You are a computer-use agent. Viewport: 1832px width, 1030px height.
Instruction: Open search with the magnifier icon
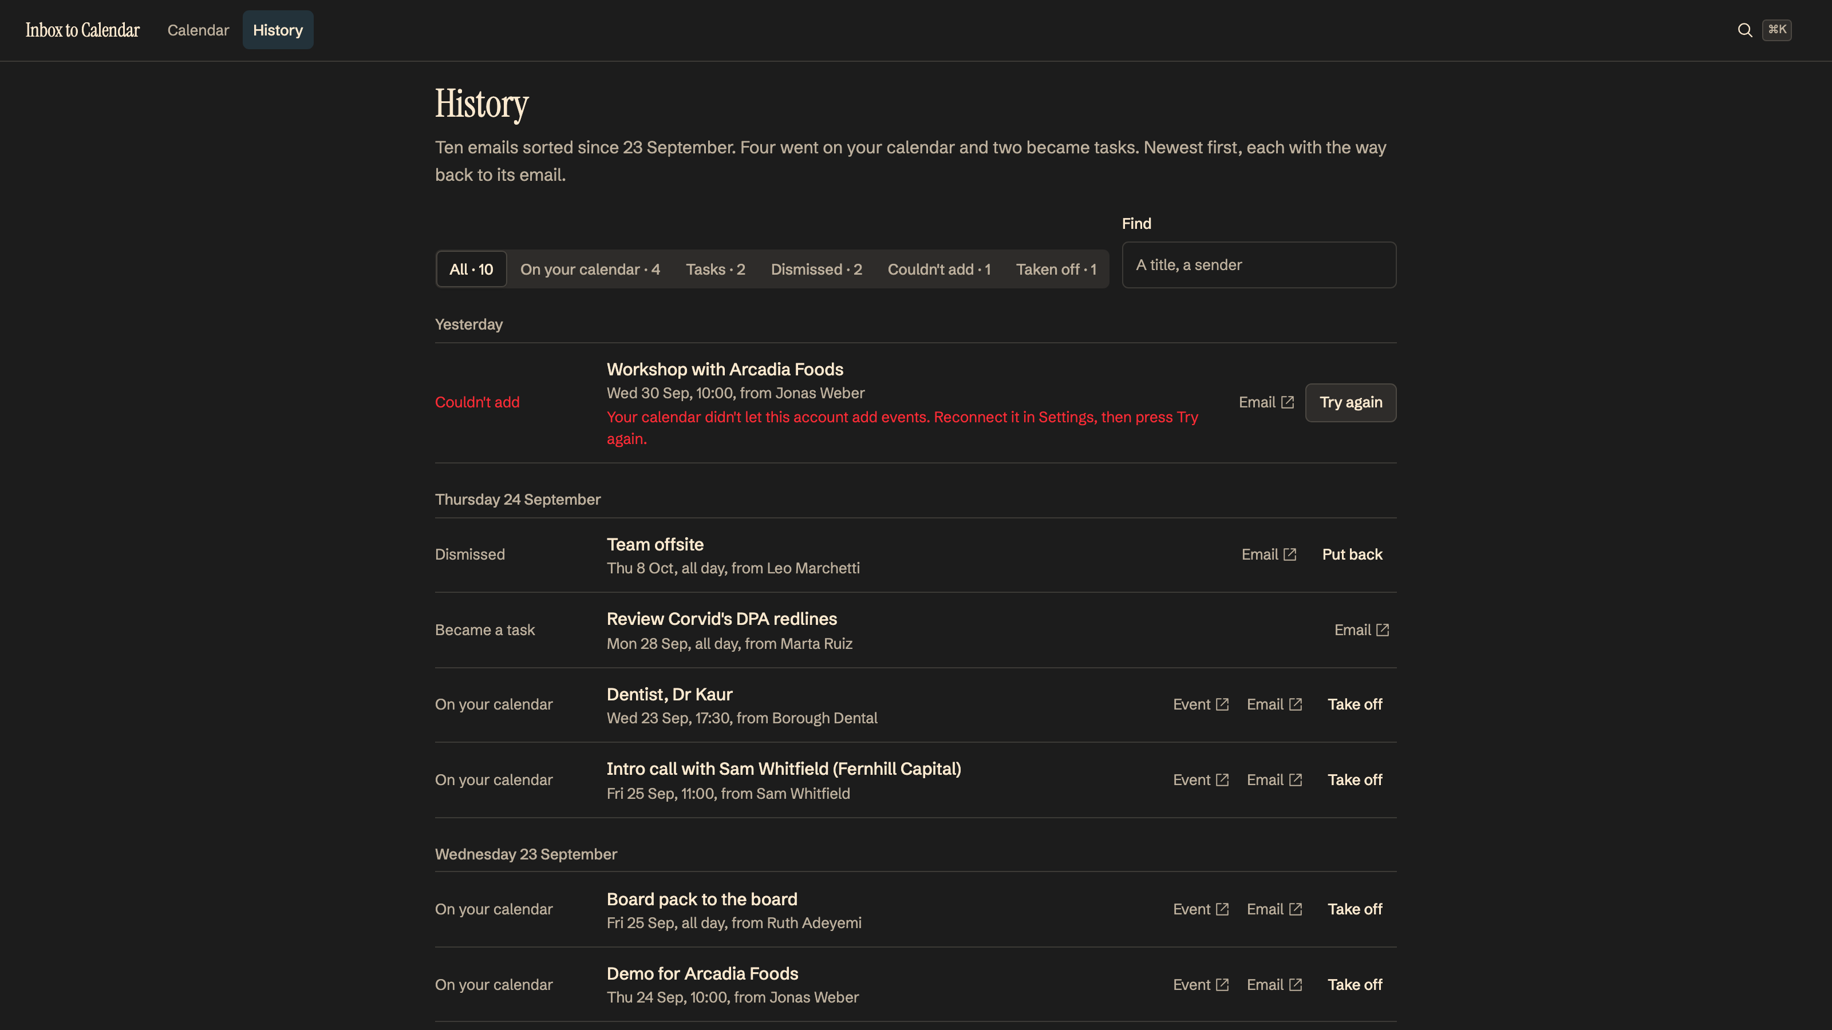click(x=1744, y=30)
